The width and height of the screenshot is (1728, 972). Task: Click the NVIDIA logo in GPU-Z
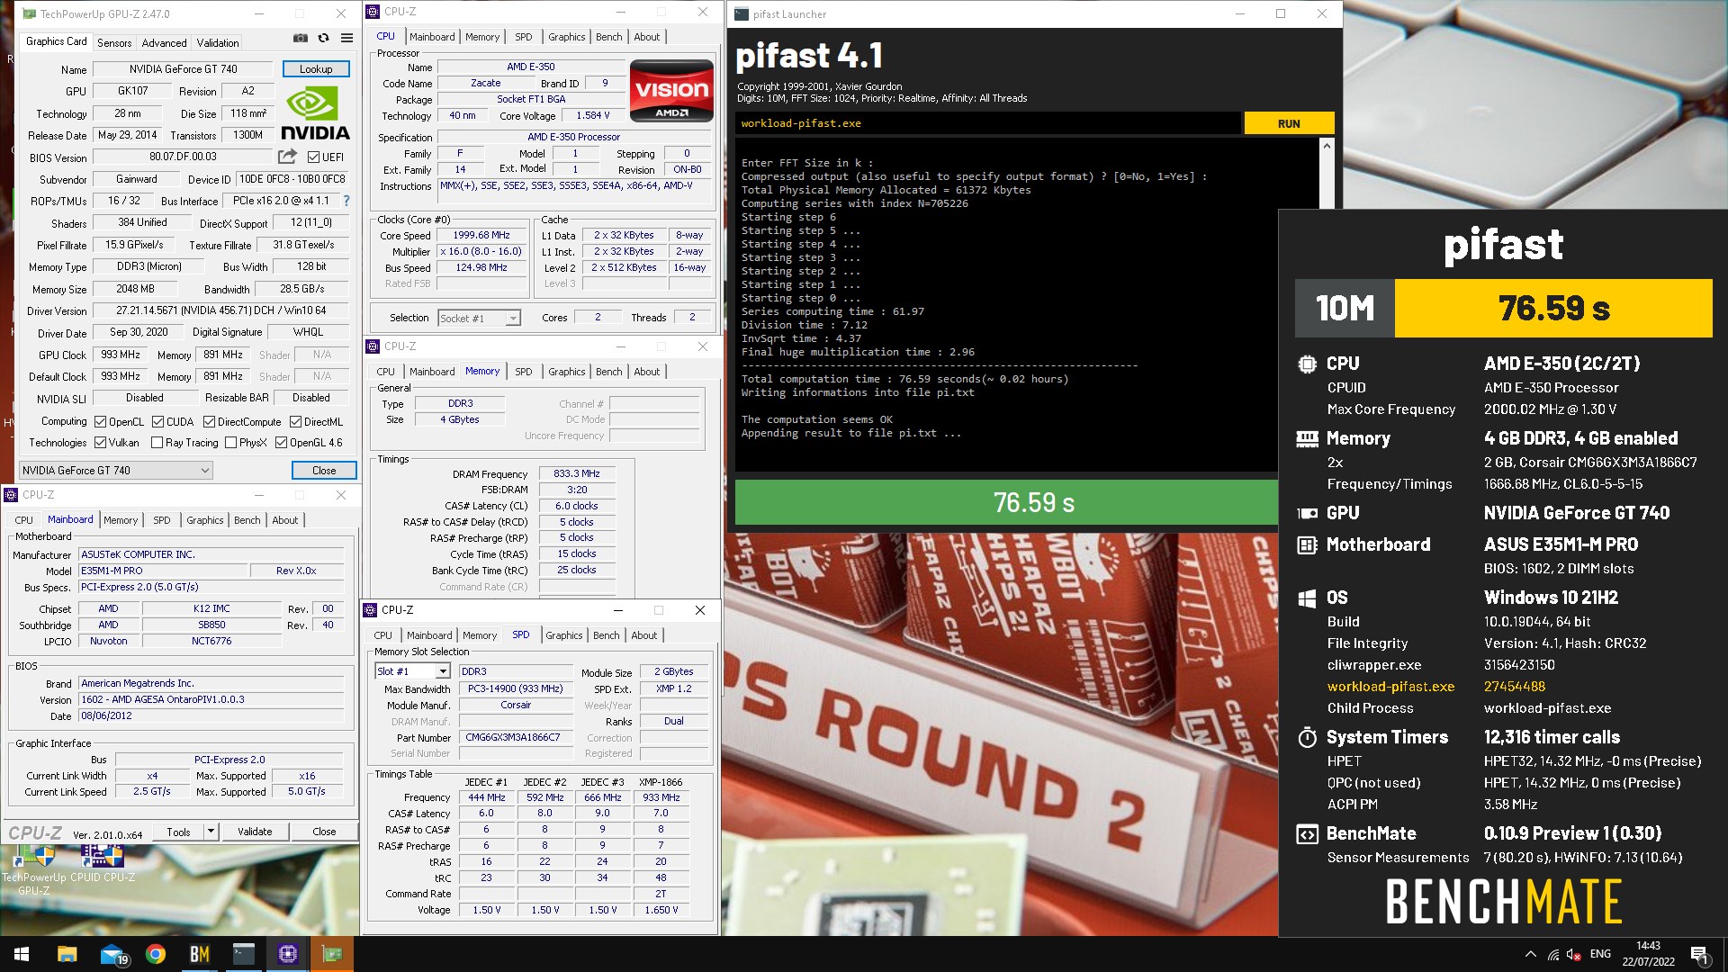pos(314,112)
